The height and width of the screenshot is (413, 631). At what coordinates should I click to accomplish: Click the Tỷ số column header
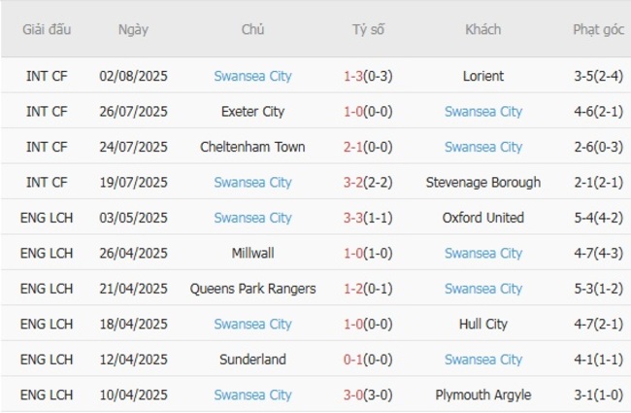coord(368,29)
